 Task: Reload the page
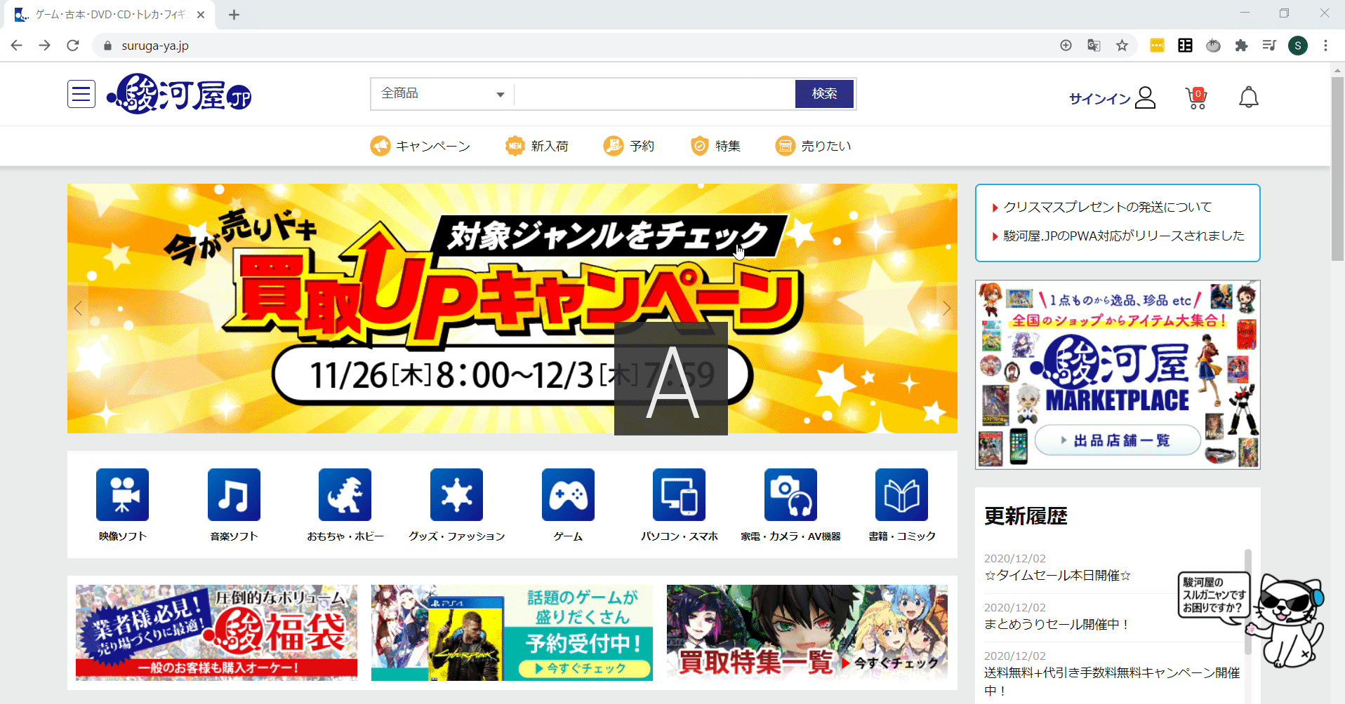point(73,46)
